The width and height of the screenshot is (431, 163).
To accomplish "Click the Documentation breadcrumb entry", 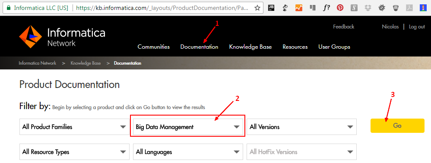I will pos(127,63).
